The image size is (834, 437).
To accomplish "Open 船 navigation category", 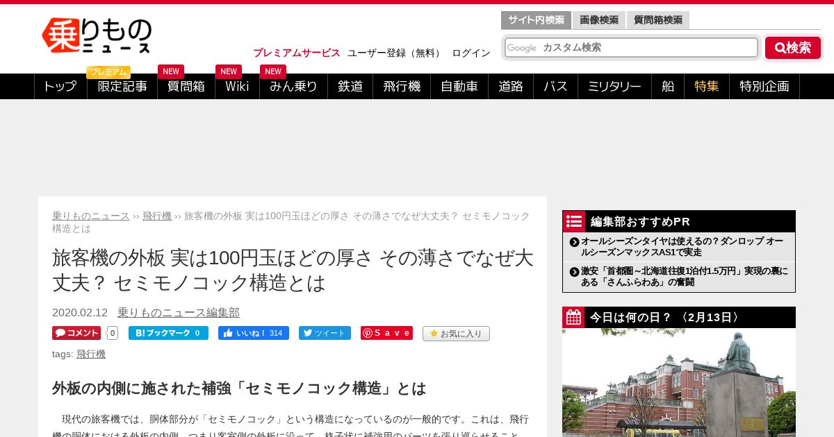I will [668, 86].
